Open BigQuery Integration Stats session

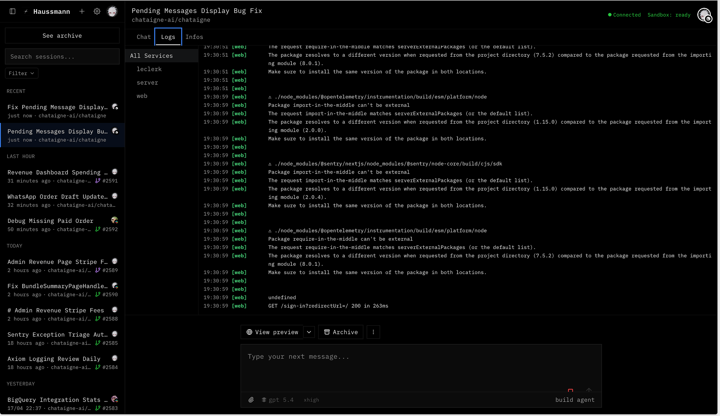(62, 404)
